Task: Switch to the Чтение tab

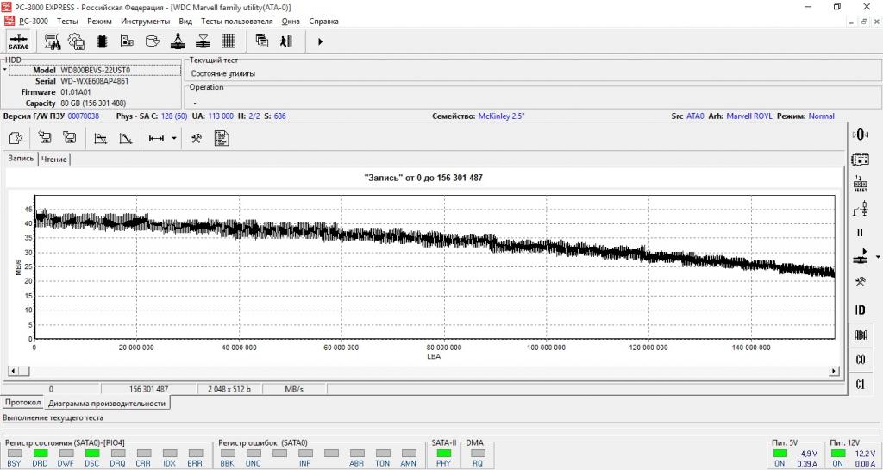Action: tap(54, 160)
